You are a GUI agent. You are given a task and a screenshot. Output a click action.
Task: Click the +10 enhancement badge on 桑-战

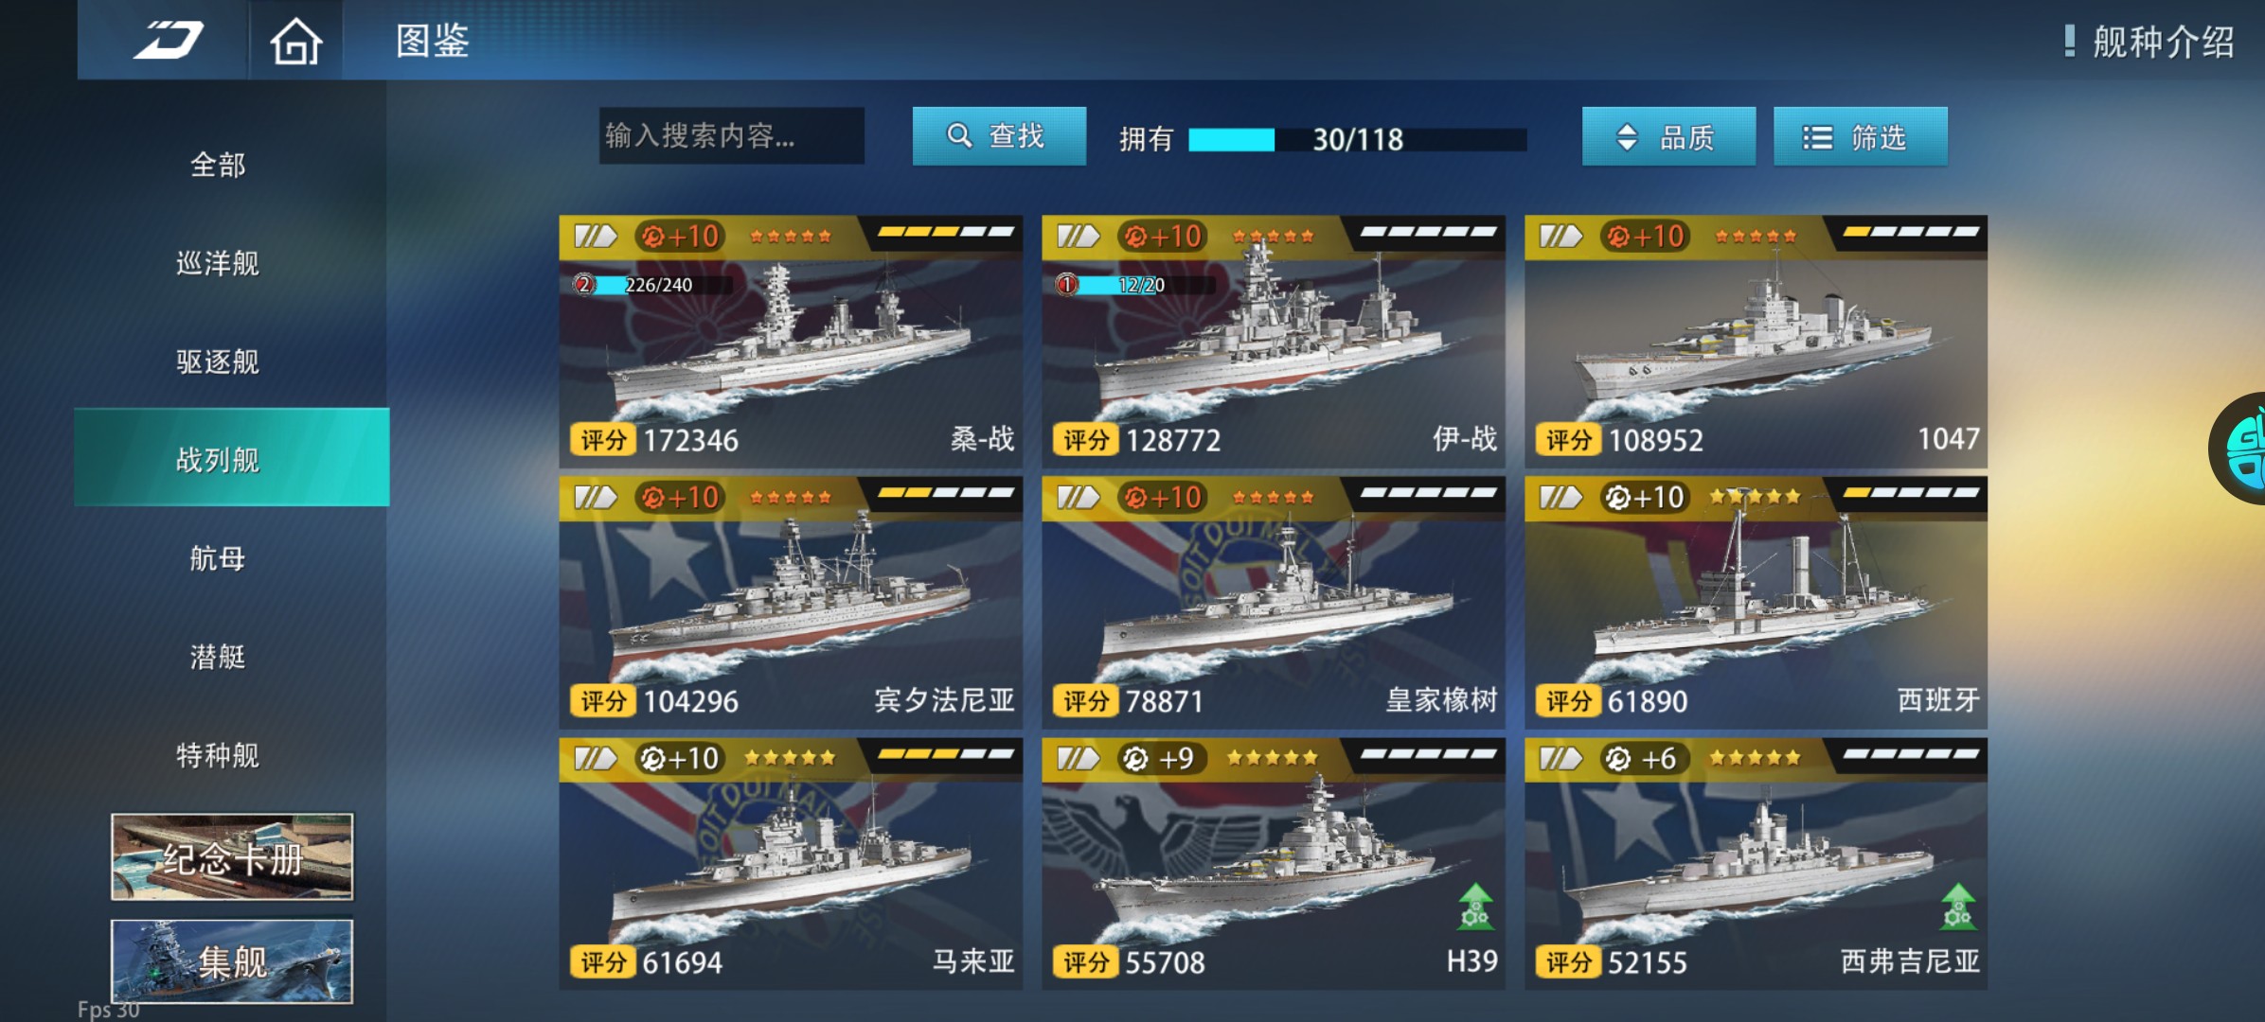tap(681, 236)
